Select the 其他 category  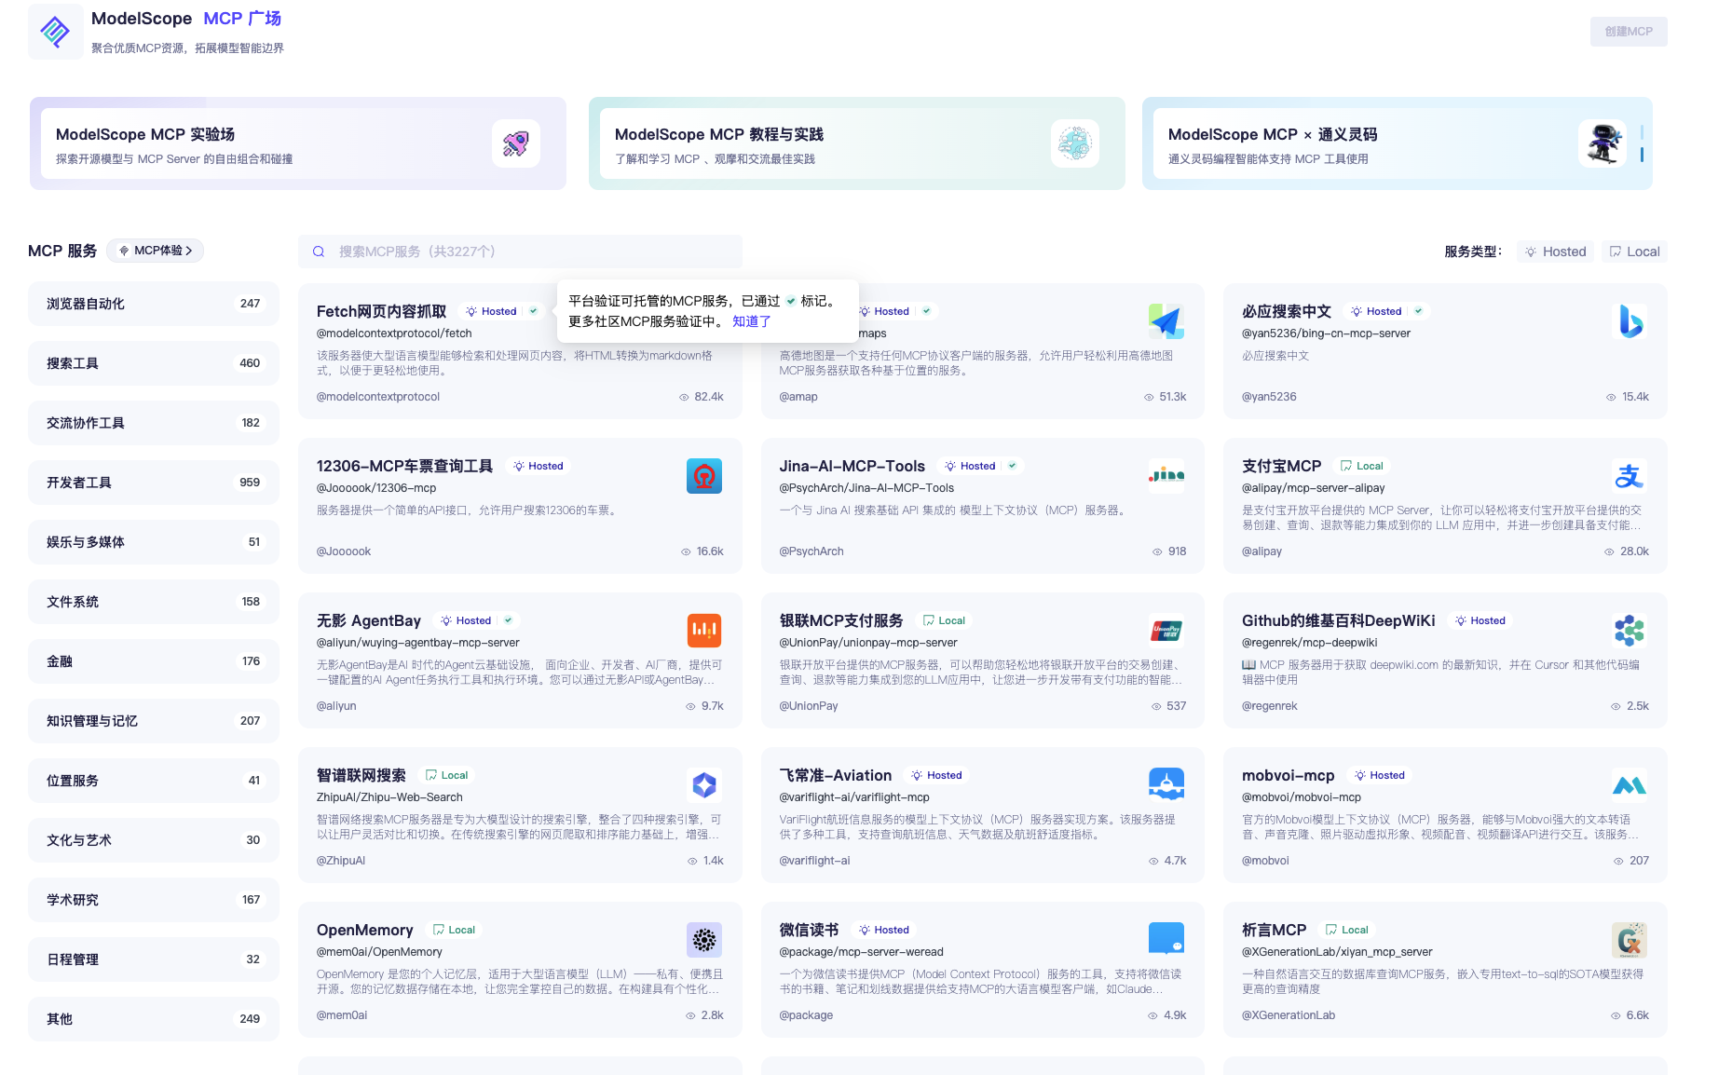(154, 1019)
